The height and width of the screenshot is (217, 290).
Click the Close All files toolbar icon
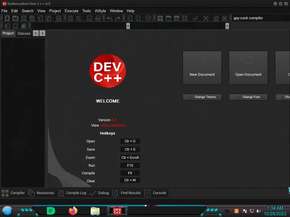tap(48, 18)
